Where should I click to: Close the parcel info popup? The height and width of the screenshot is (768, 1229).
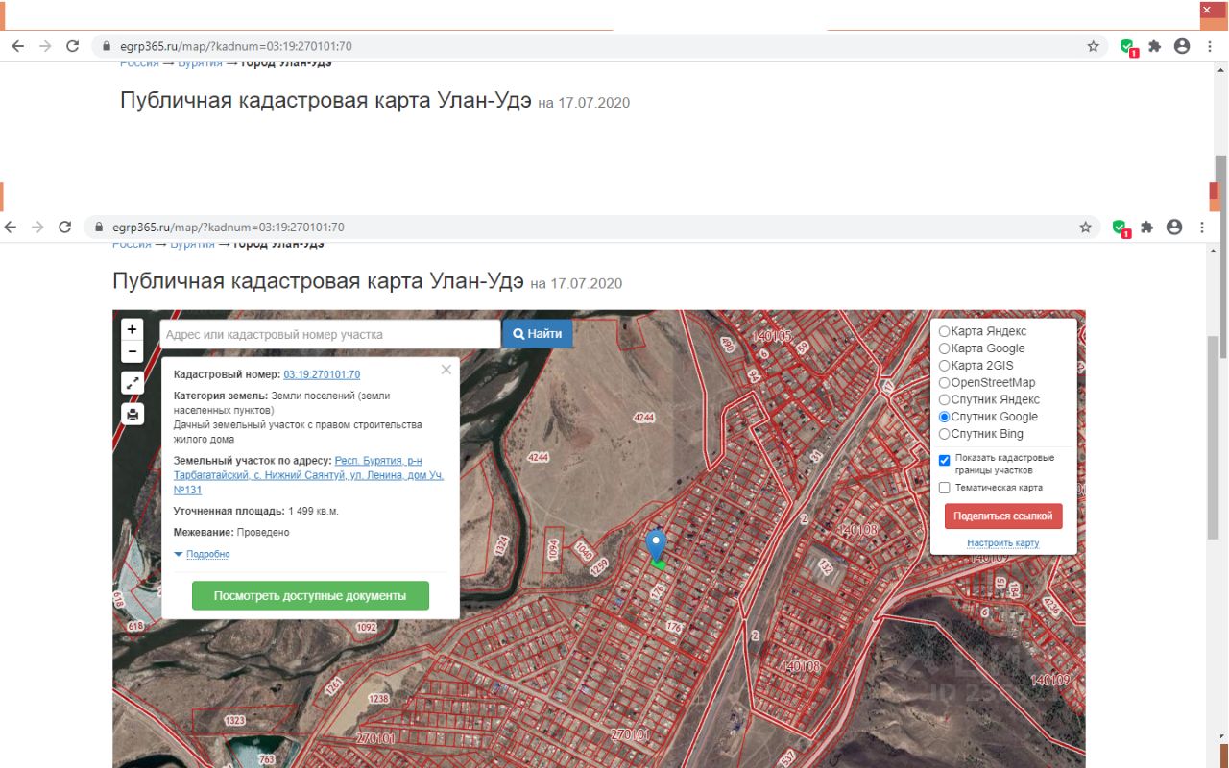(x=446, y=370)
